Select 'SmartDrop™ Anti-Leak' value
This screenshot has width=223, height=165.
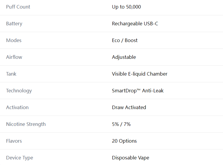(138, 91)
